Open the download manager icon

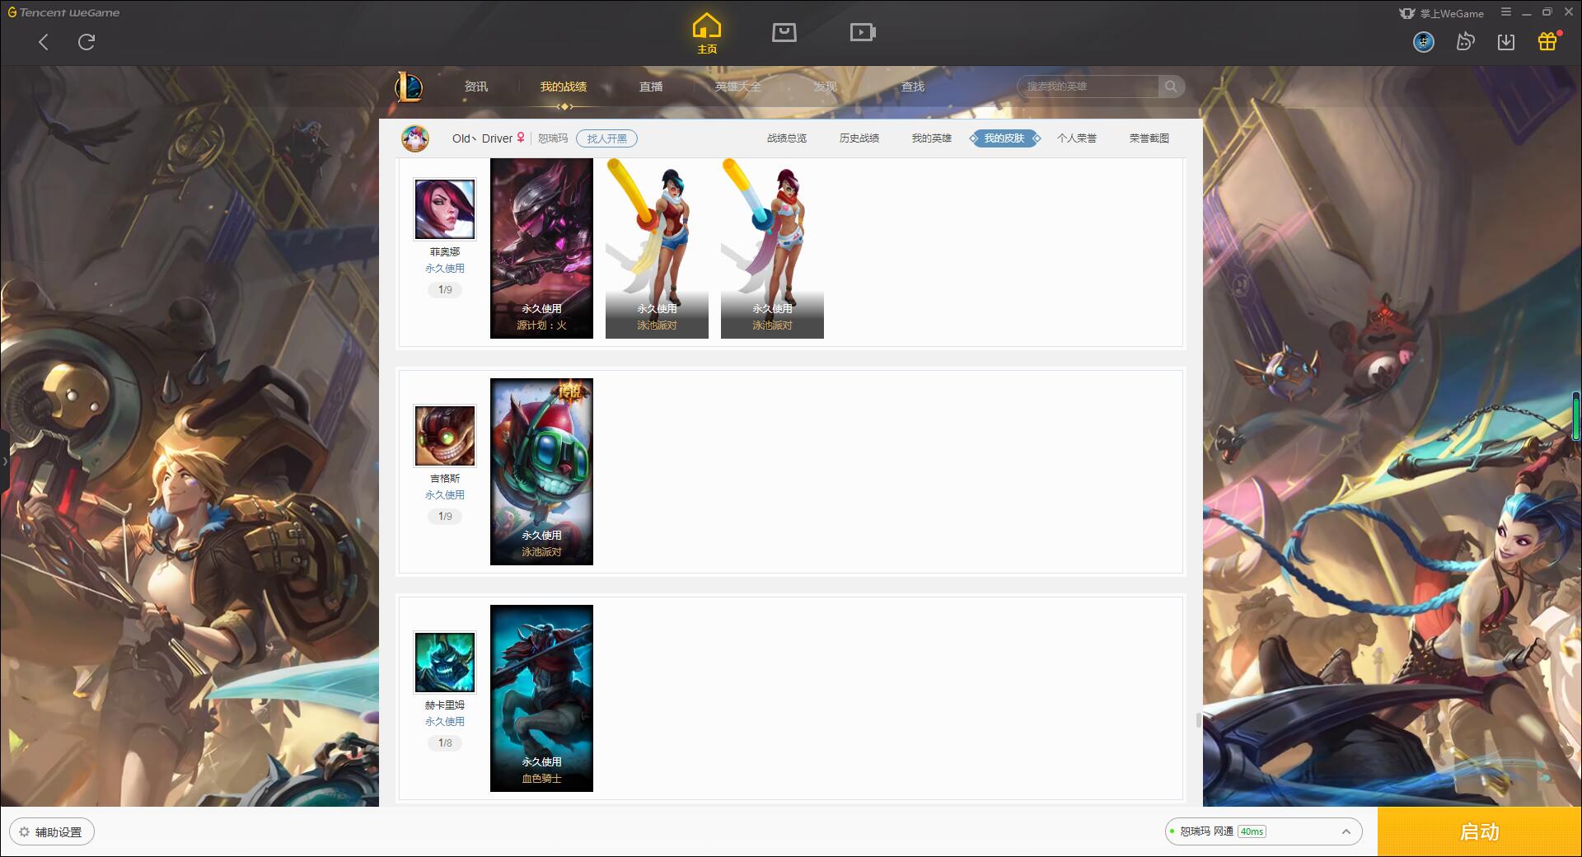click(x=1506, y=42)
